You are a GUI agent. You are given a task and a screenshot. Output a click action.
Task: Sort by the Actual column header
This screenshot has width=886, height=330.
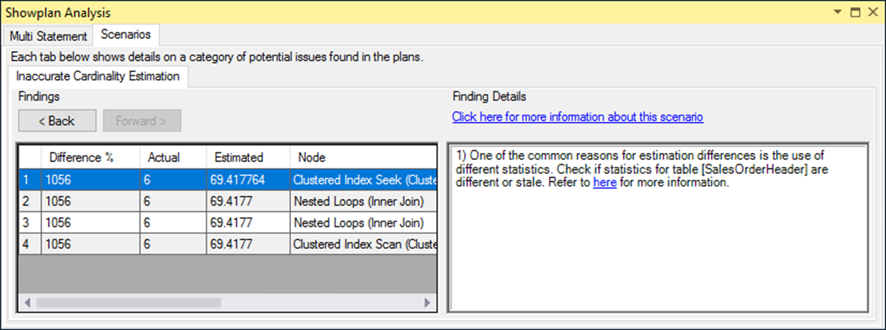[x=173, y=157]
